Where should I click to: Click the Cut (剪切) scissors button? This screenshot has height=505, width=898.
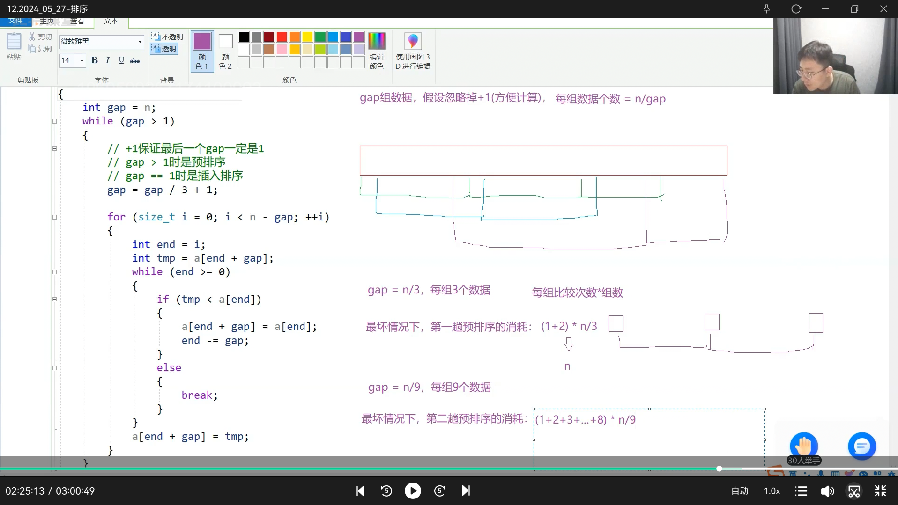point(40,37)
